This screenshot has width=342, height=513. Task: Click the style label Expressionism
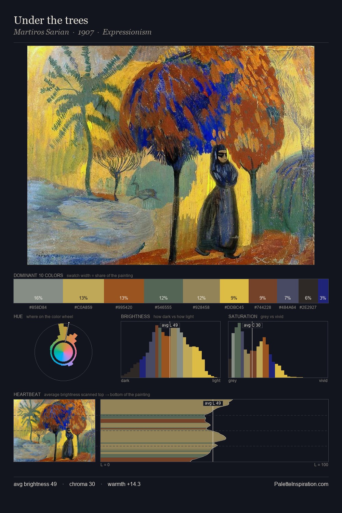tap(127, 32)
